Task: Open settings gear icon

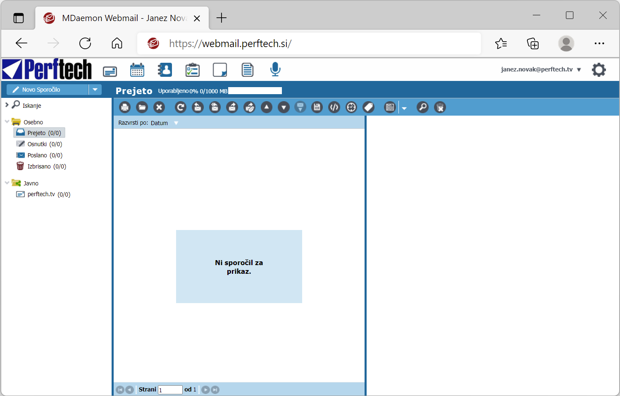Action: (599, 70)
